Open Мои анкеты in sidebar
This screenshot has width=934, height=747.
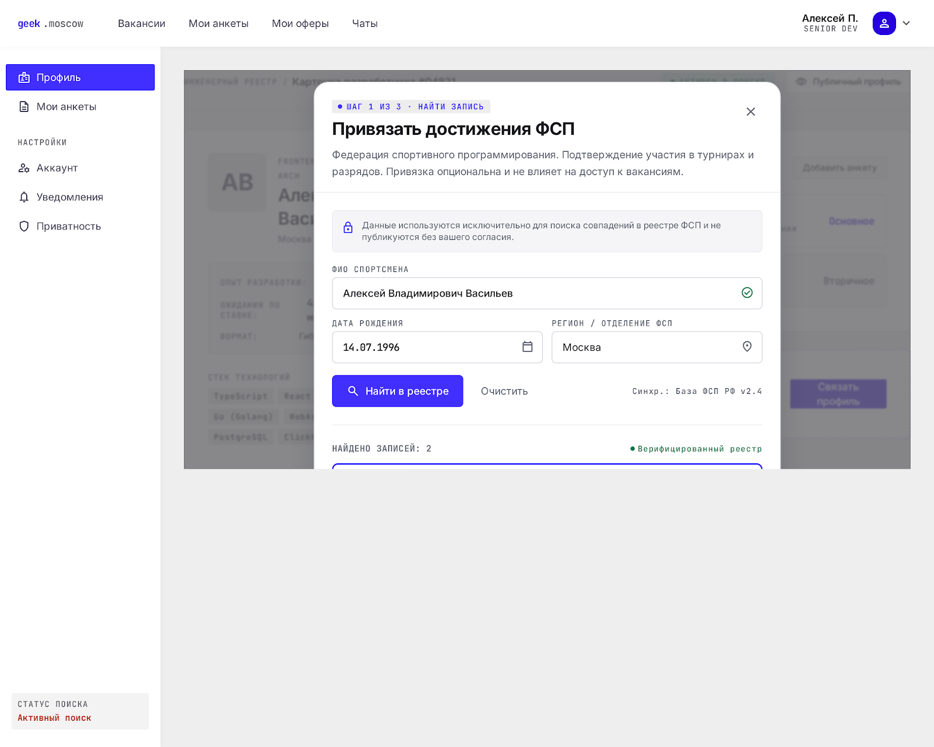point(80,107)
